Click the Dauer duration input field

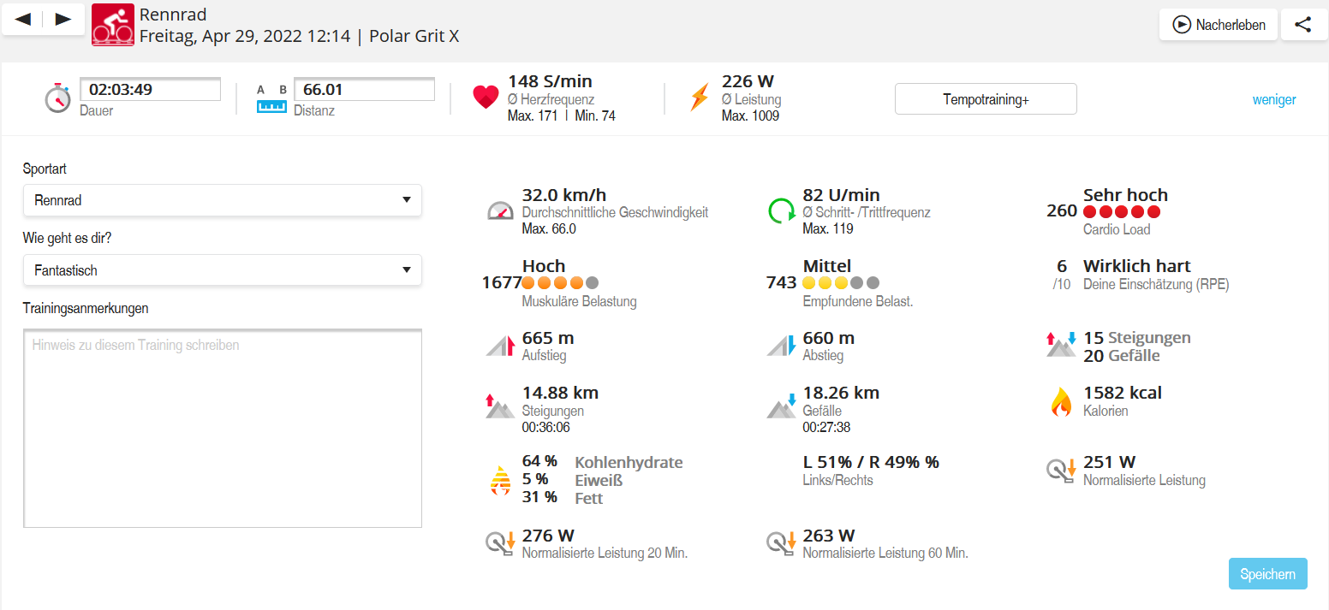point(150,90)
